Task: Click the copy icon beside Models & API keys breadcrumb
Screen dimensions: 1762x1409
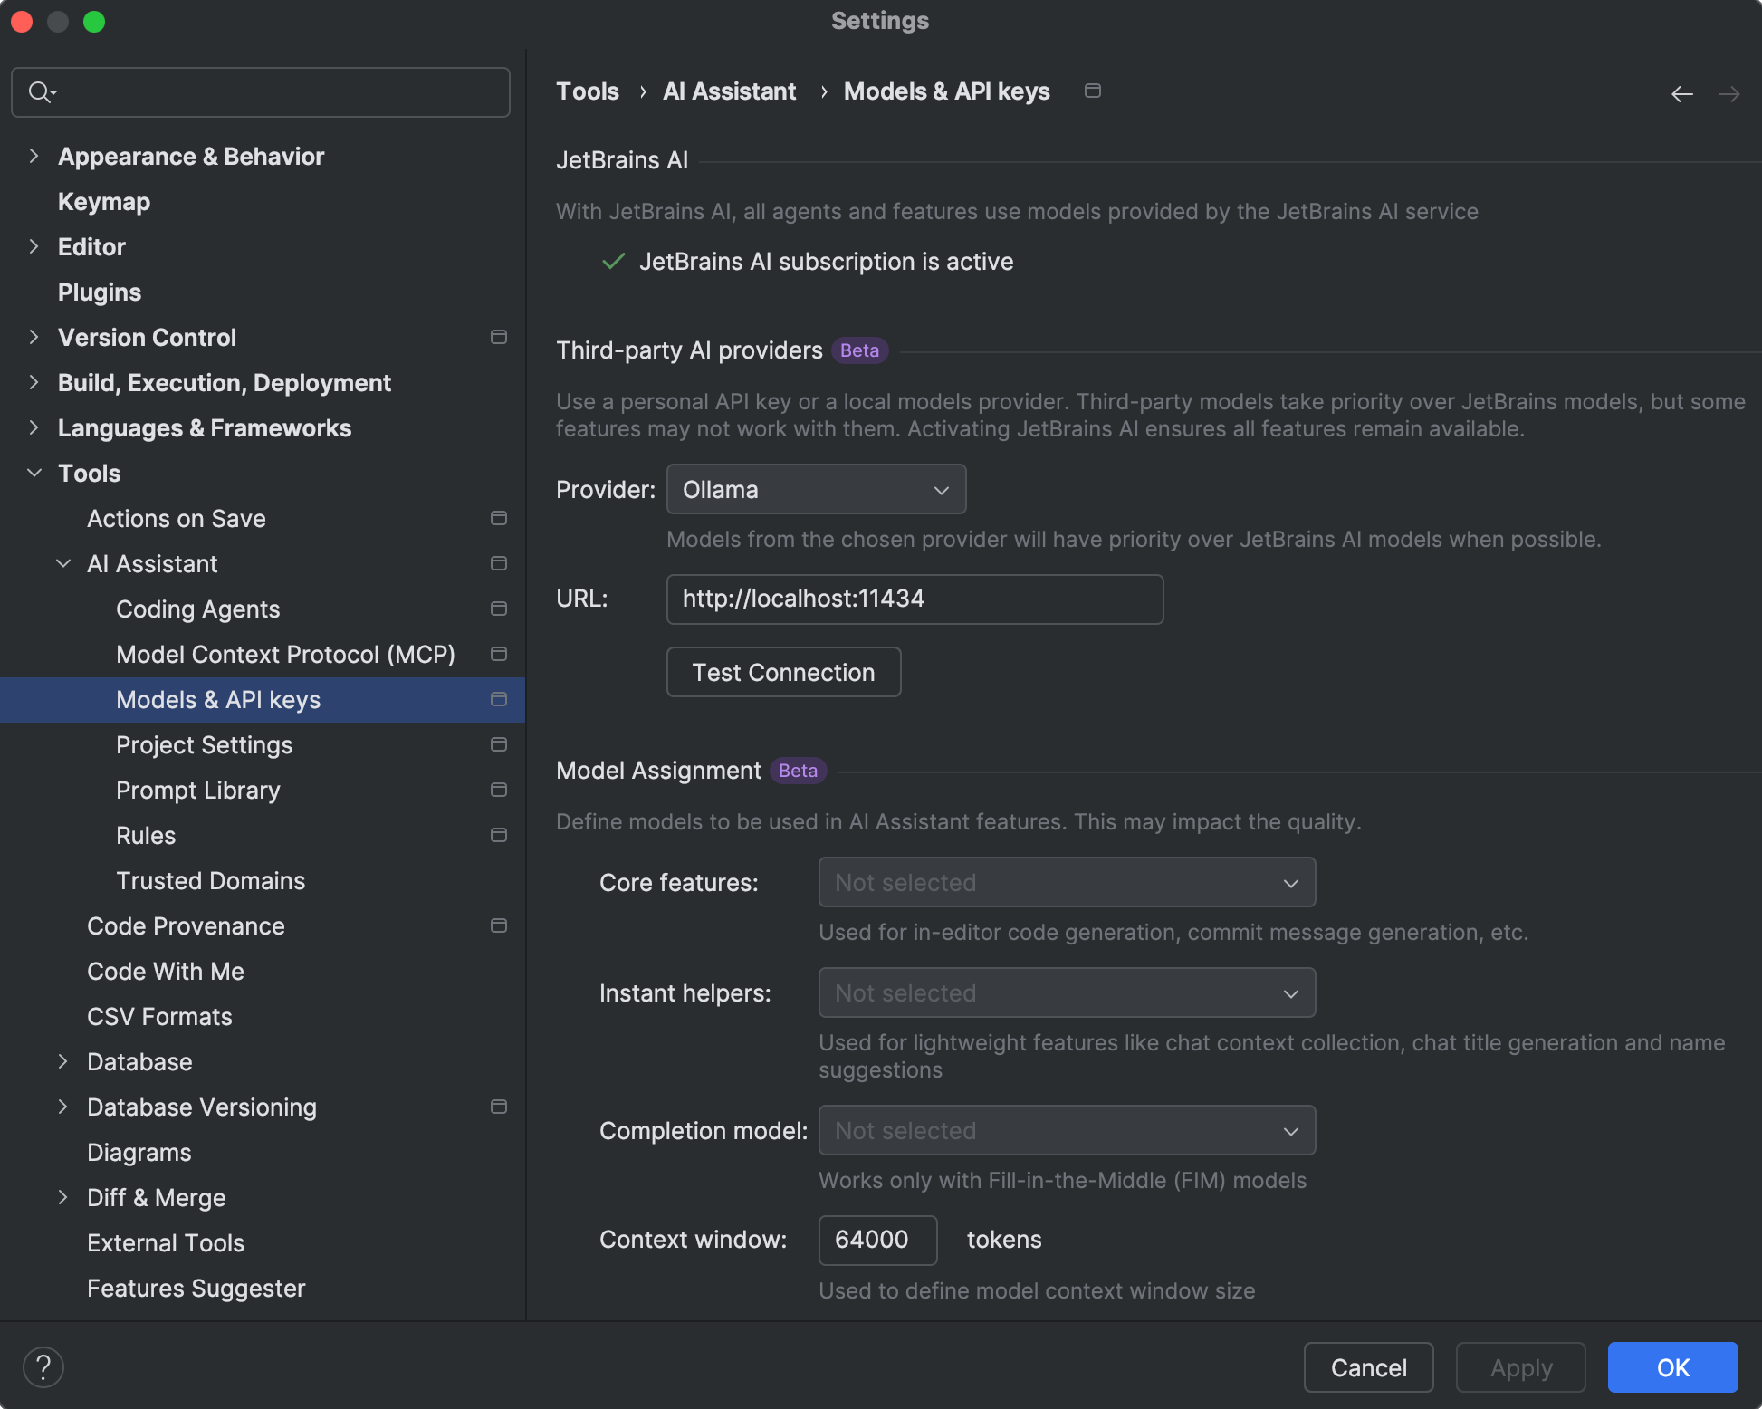Action: (x=1092, y=91)
